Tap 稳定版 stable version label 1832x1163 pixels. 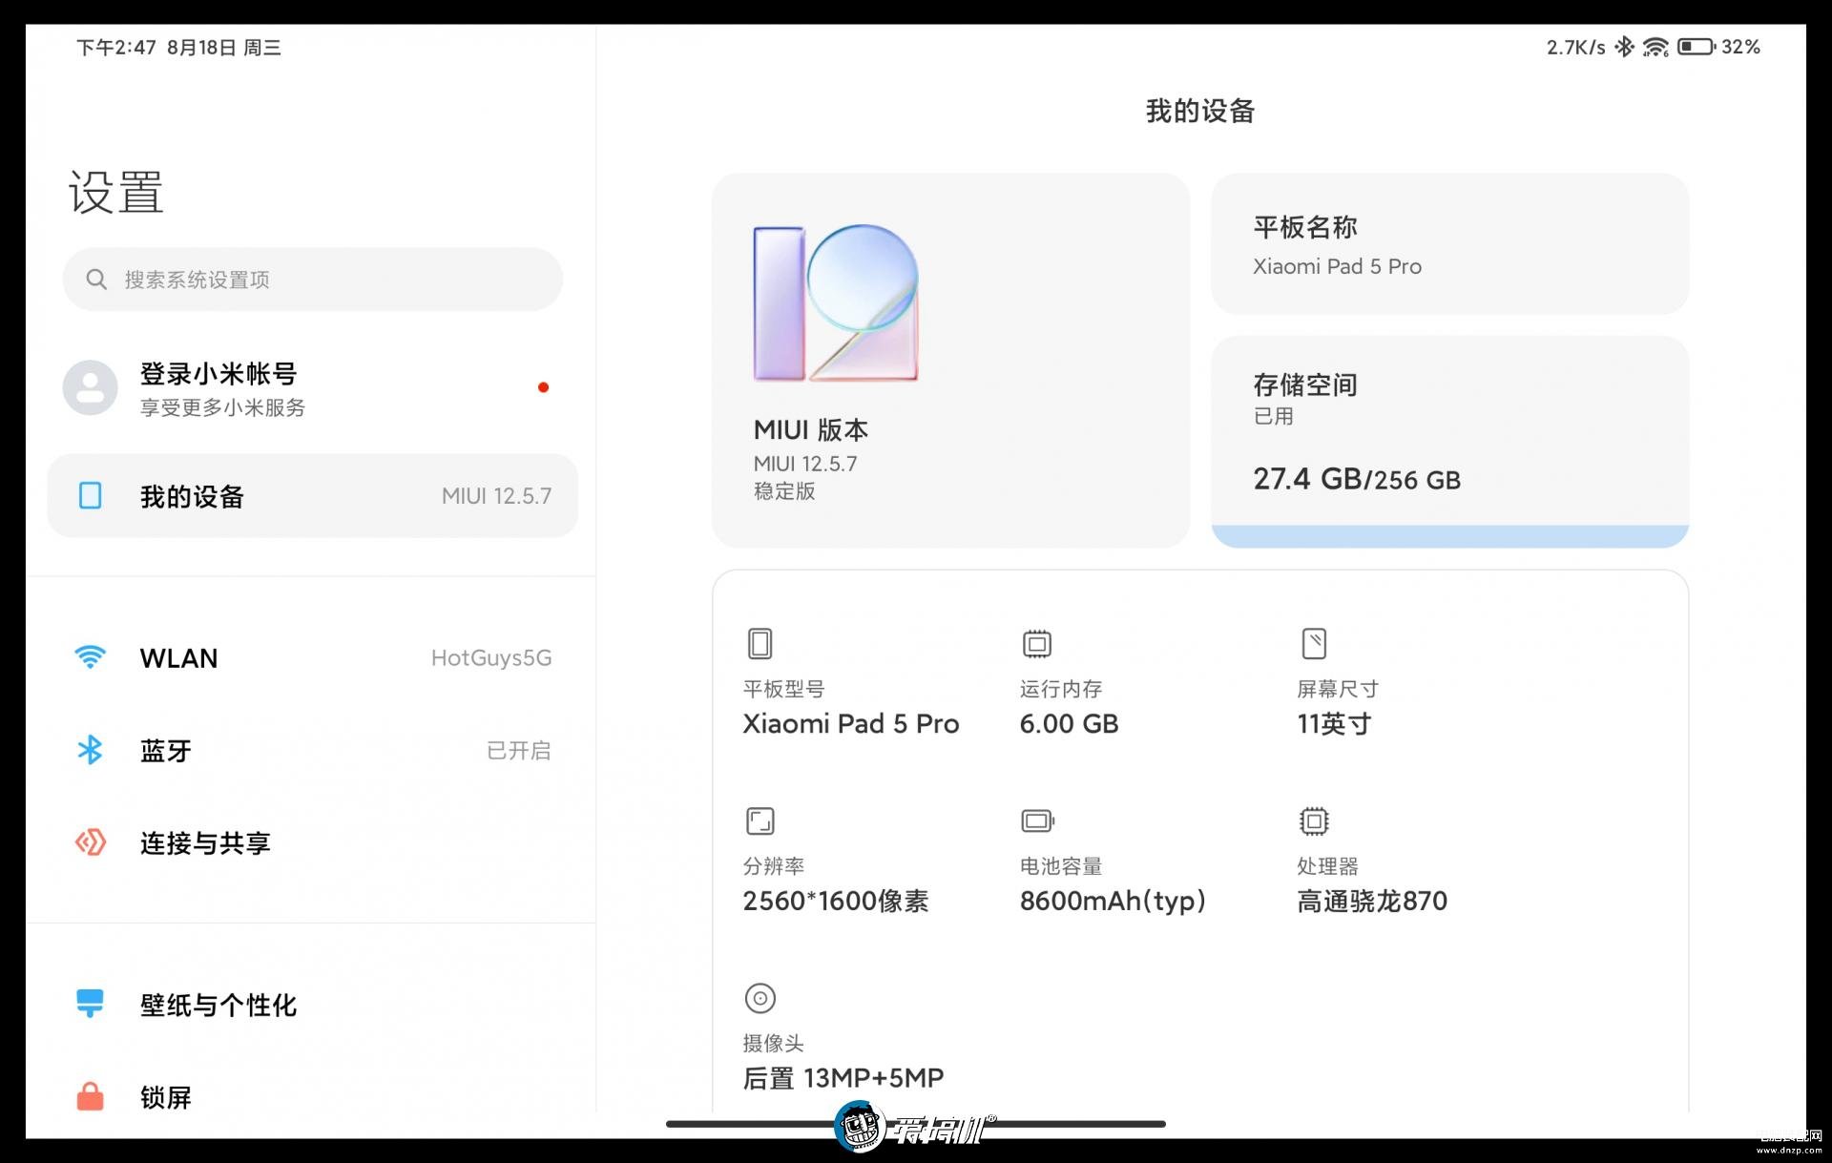tap(784, 491)
